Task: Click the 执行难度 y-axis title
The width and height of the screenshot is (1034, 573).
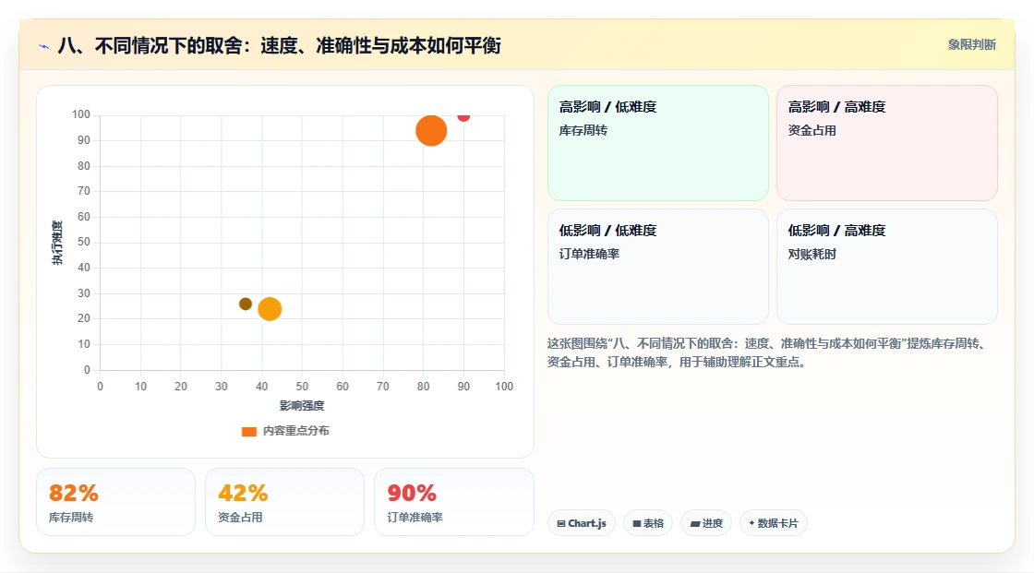Action: pyautogui.click(x=57, y=243)
